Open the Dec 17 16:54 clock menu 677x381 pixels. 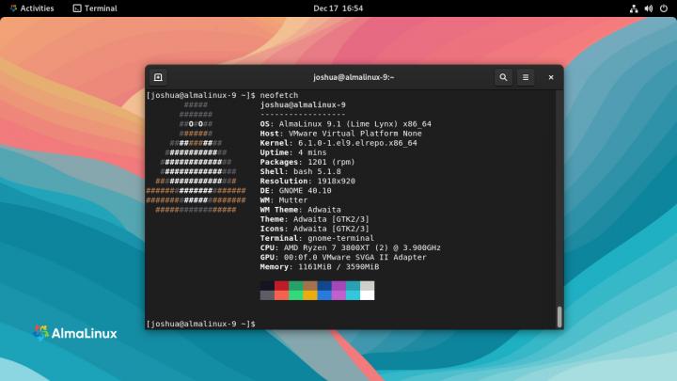click(338, 8)
